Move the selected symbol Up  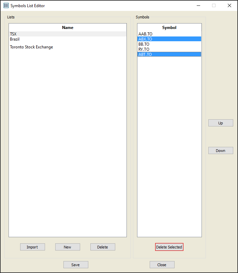[x=221, y=123]
